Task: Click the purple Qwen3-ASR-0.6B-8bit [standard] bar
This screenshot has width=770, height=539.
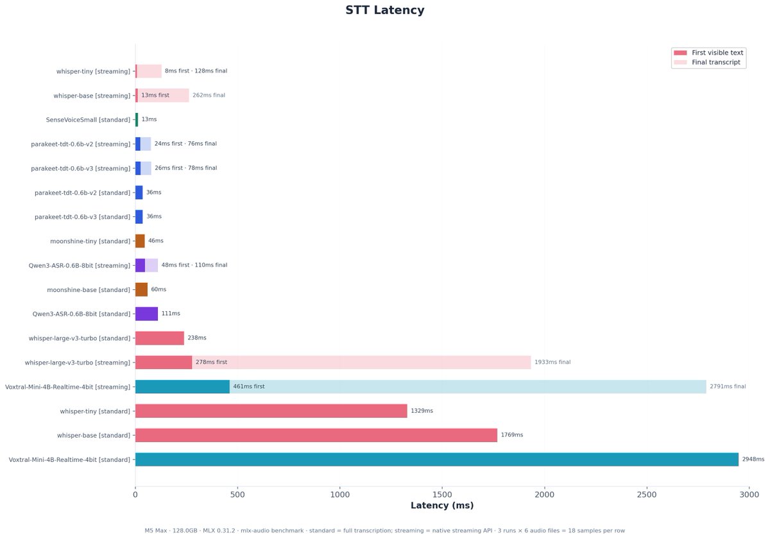Action: (147, 314)
